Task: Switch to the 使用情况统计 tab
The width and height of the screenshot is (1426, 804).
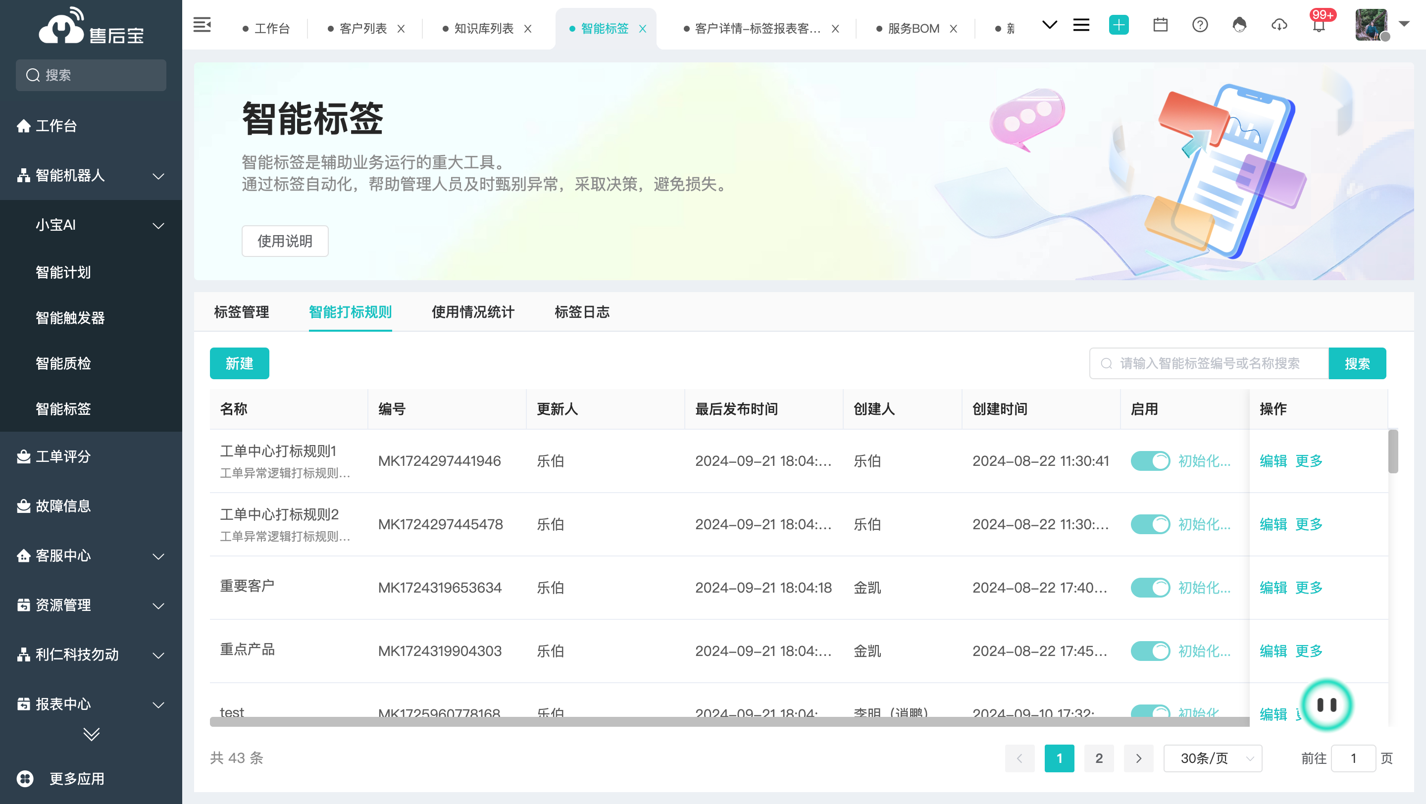Action: coord(473,311)
